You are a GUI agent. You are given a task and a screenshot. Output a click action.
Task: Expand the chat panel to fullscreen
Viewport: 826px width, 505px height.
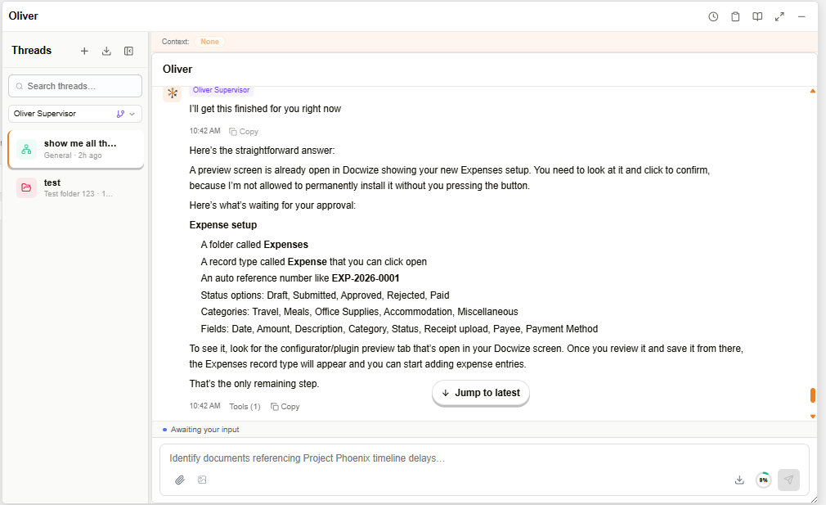tap(779, 17)
